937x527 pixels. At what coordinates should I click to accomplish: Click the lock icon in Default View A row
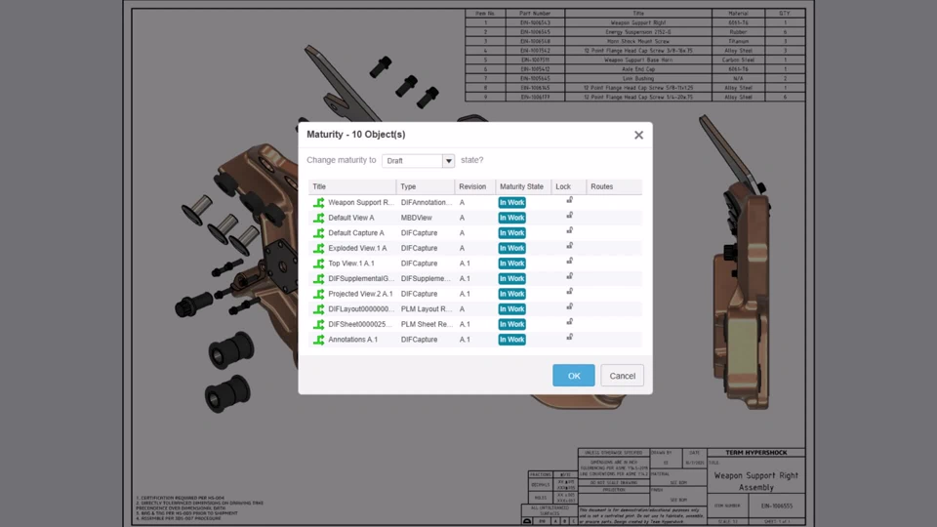click(x=569, y=215)
